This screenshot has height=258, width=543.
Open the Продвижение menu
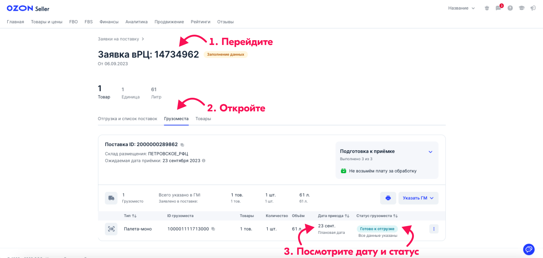pyautogui.click(x=169, y=22)
